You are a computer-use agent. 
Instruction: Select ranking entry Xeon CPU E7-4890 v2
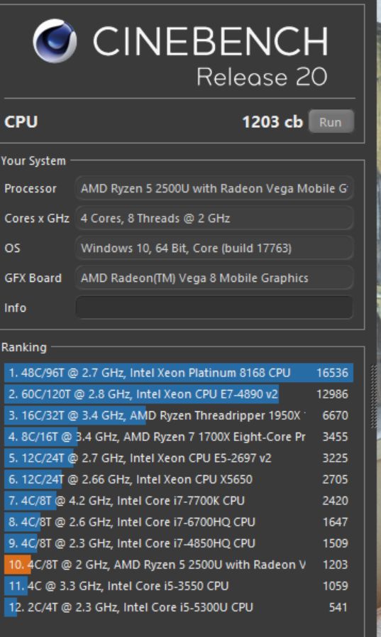[x=179, y=394]
